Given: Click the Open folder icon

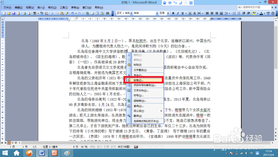Looking at the screenshot, I should (9, 13).
